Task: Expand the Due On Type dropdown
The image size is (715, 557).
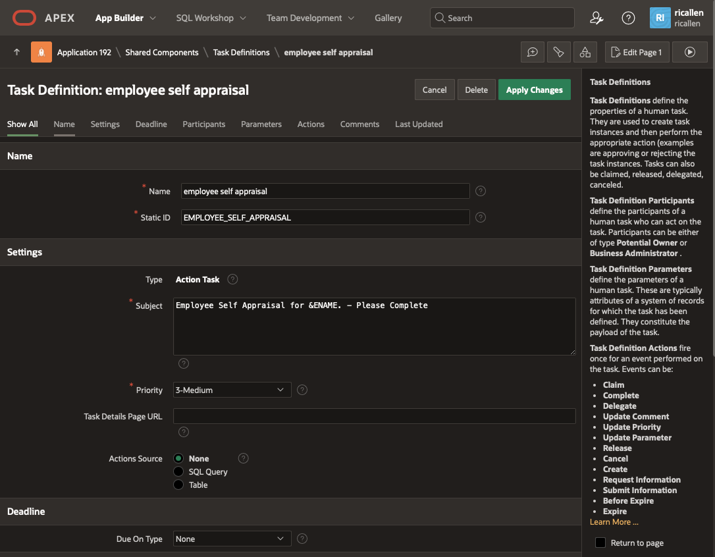Action: click(x=232, y=539)
